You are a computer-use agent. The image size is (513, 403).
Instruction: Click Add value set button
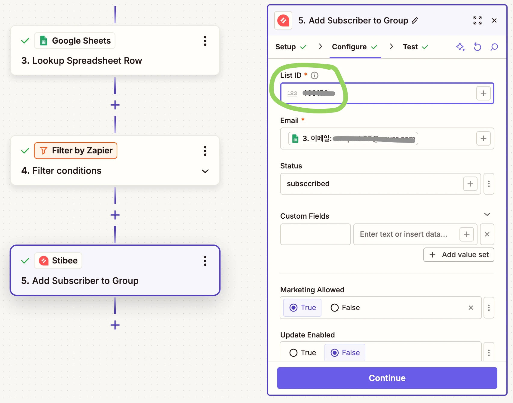[x=459, y=255]
